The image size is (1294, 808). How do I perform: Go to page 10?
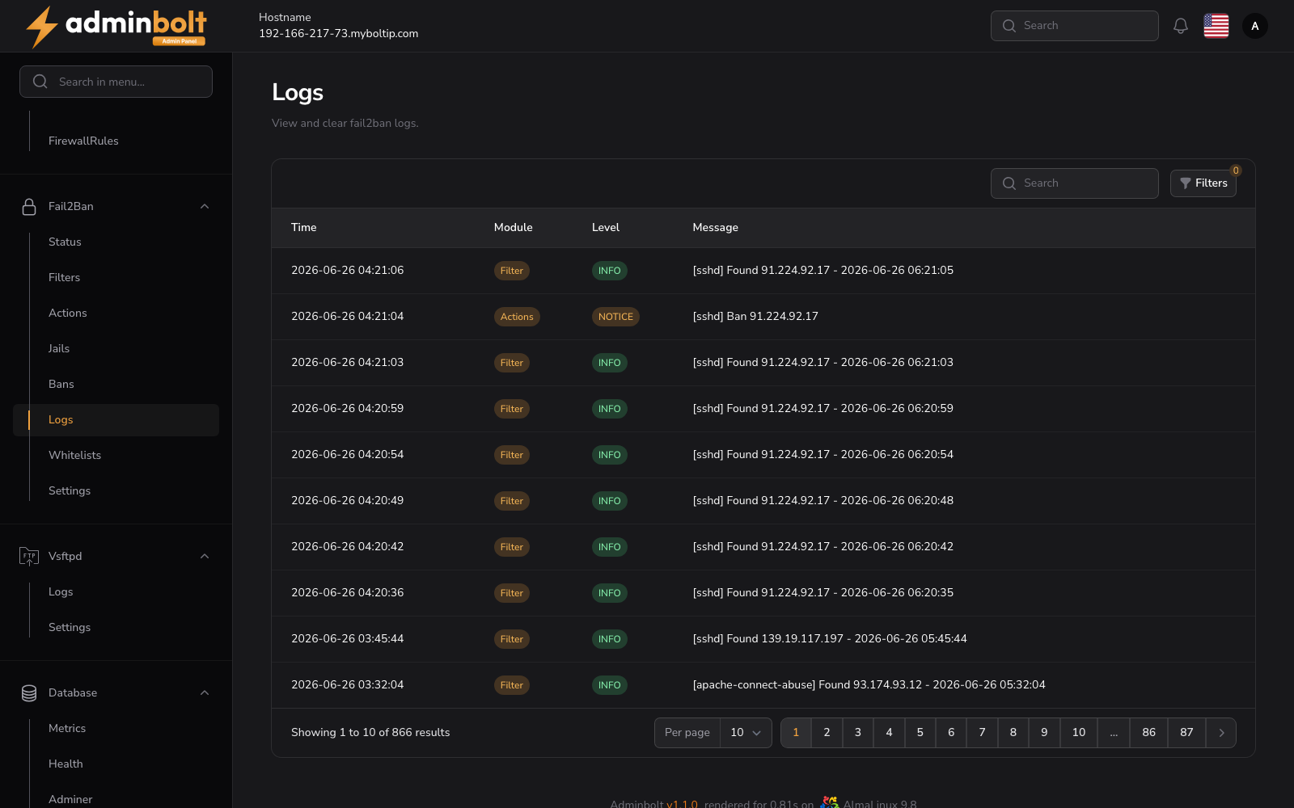(1079, 733)
